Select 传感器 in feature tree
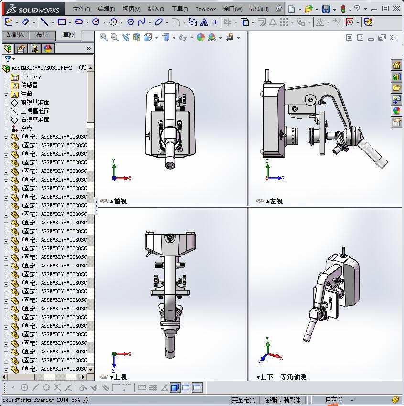Image resolution: width=404 pixels, height=406 pixels. click(x=29, y=85)
